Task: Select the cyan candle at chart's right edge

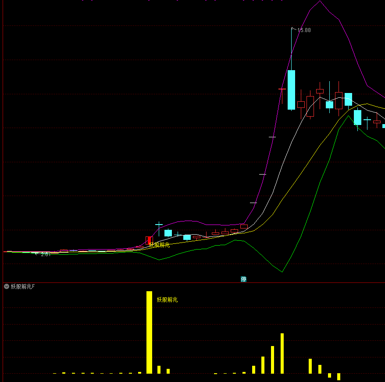Action: coord(383,126)
